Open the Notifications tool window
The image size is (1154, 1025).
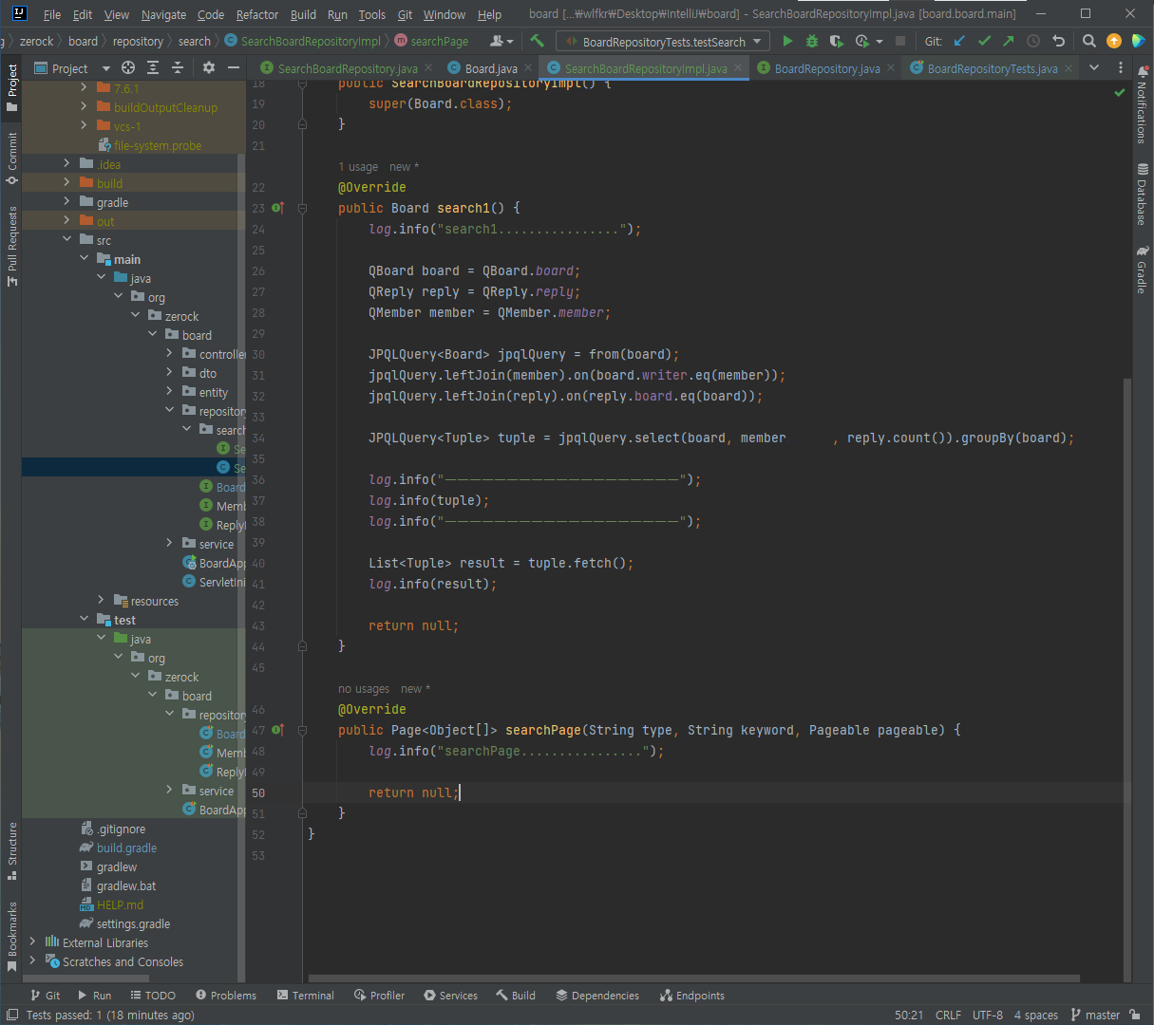point(1142,104)
